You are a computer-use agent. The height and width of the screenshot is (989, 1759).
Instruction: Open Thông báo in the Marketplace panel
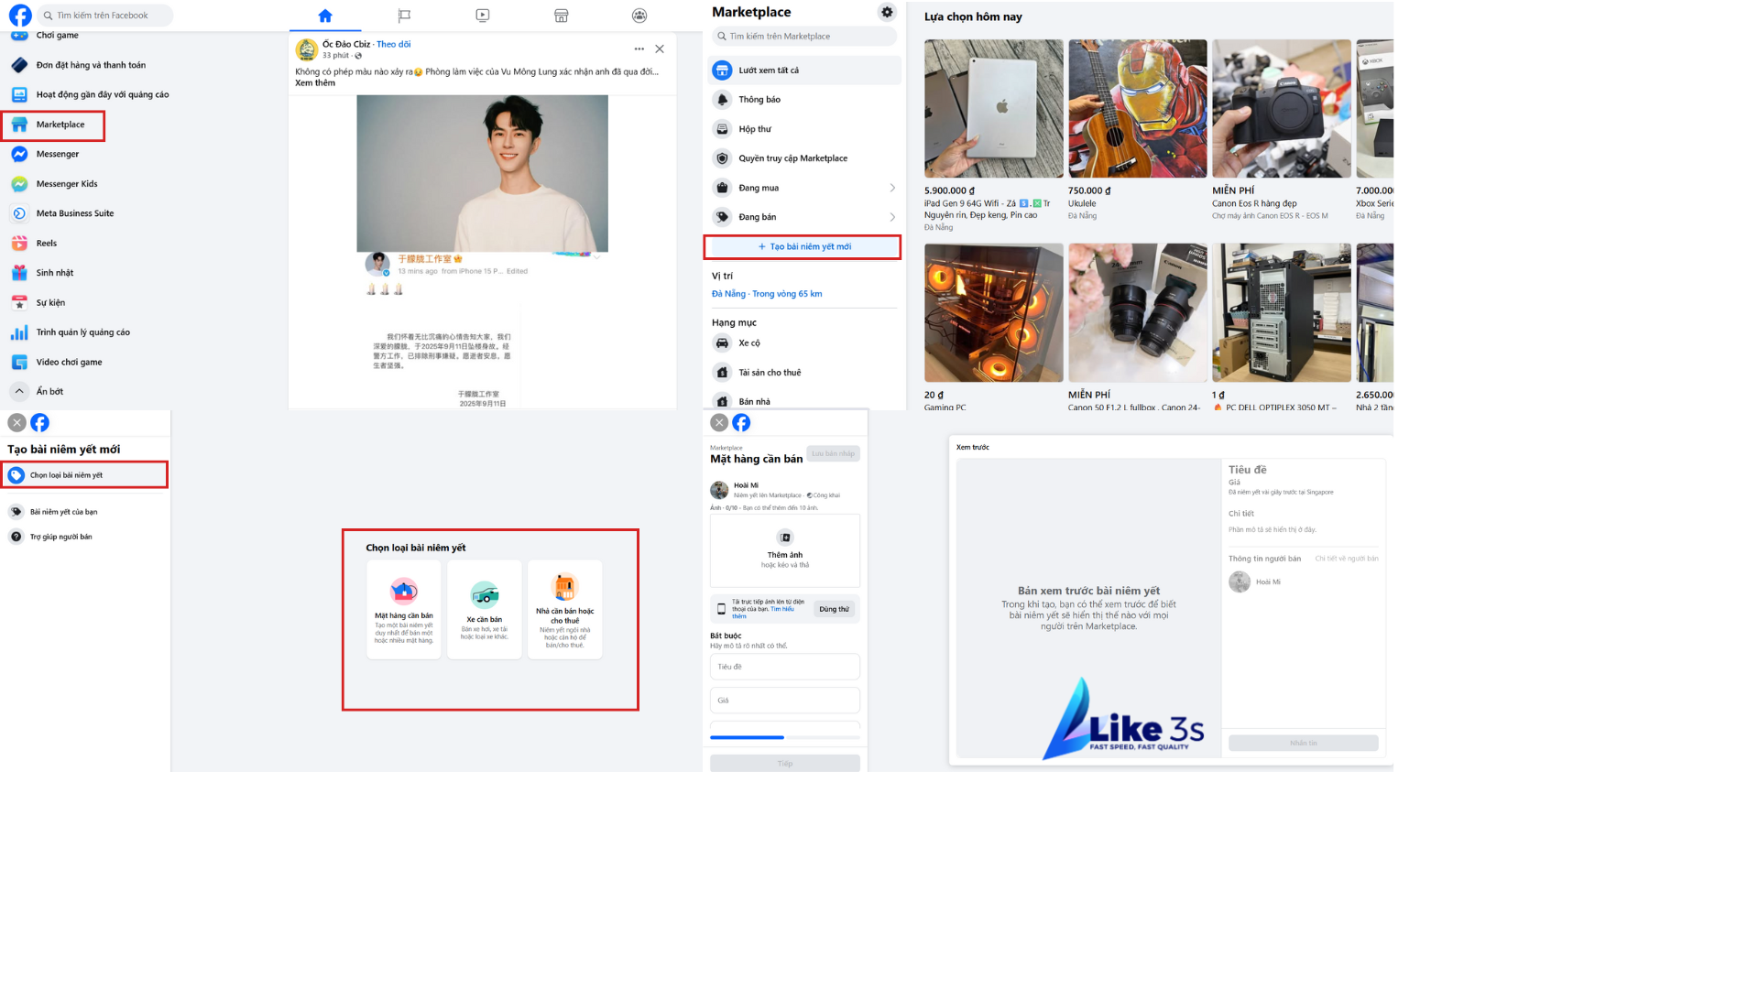click(x=759, y=99)
